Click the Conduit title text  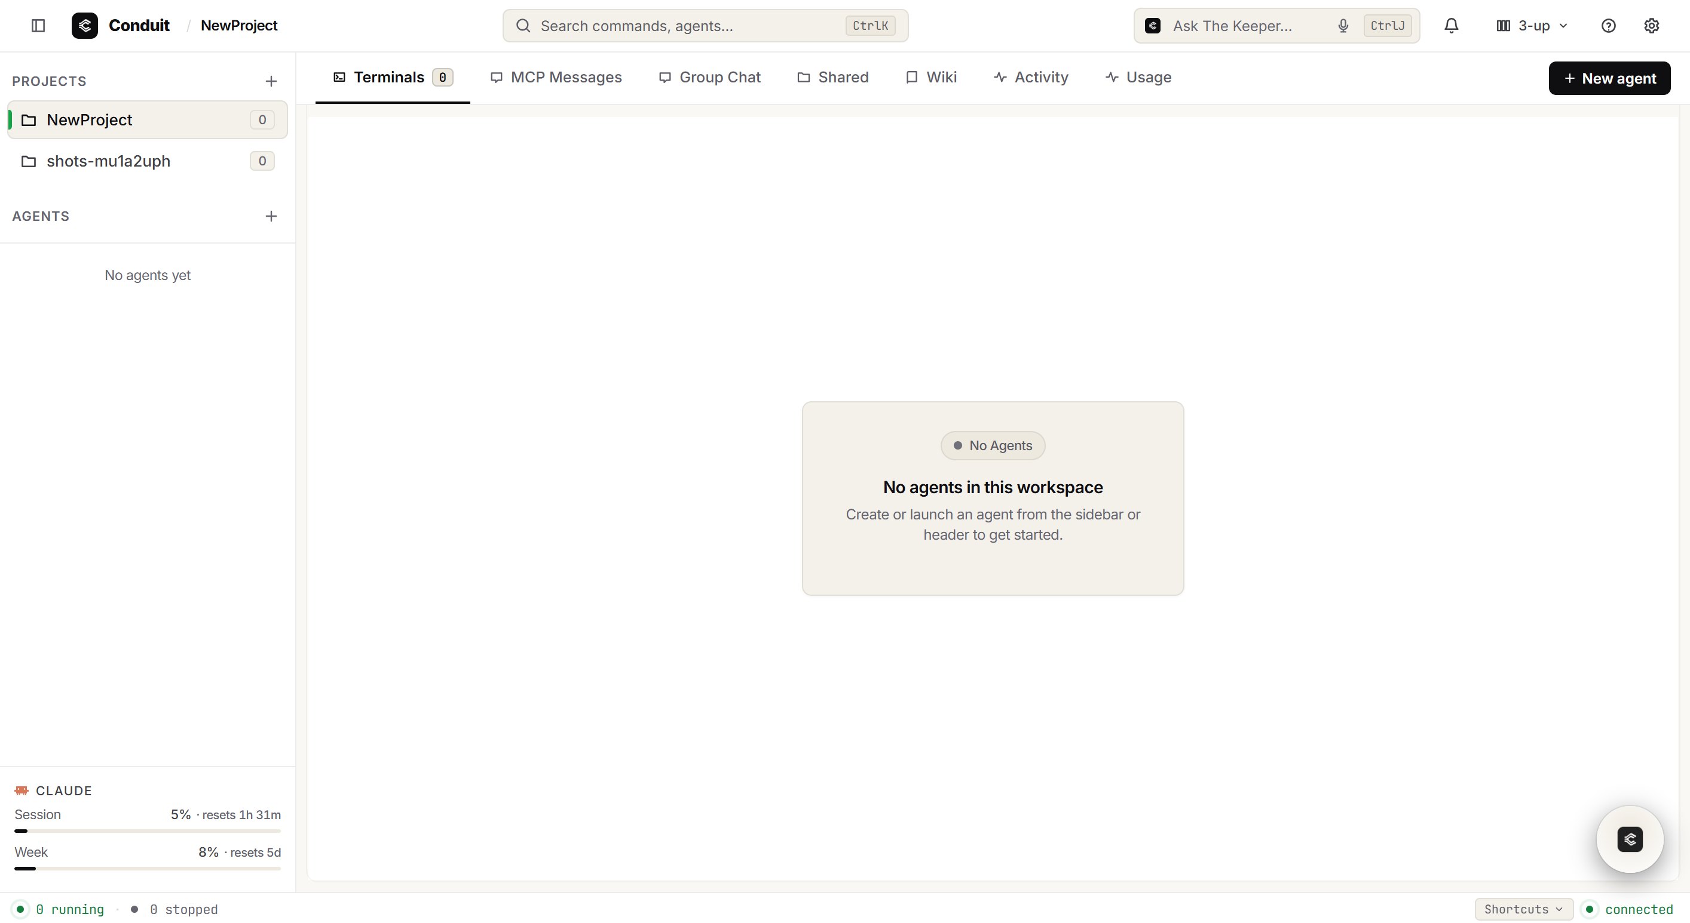(139, 26)
